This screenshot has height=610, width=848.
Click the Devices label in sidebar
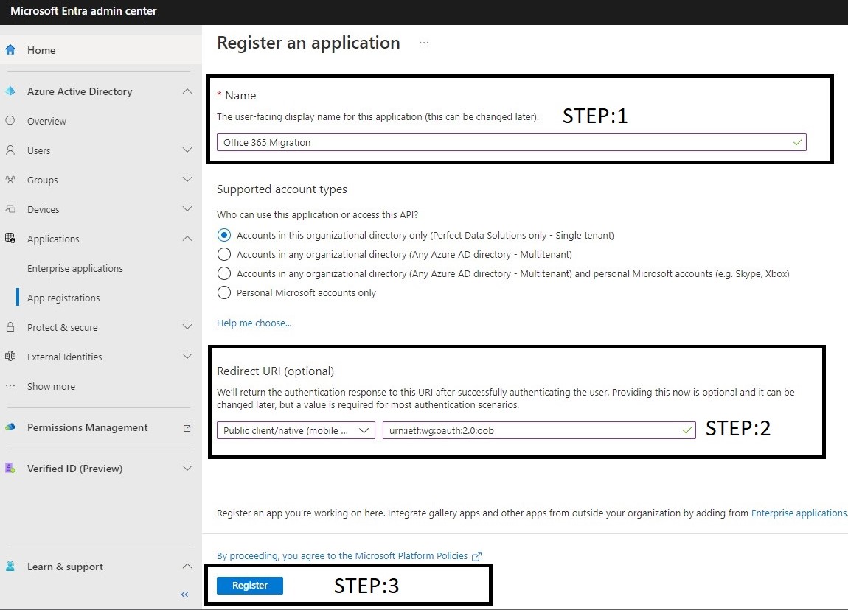point(44,210)
